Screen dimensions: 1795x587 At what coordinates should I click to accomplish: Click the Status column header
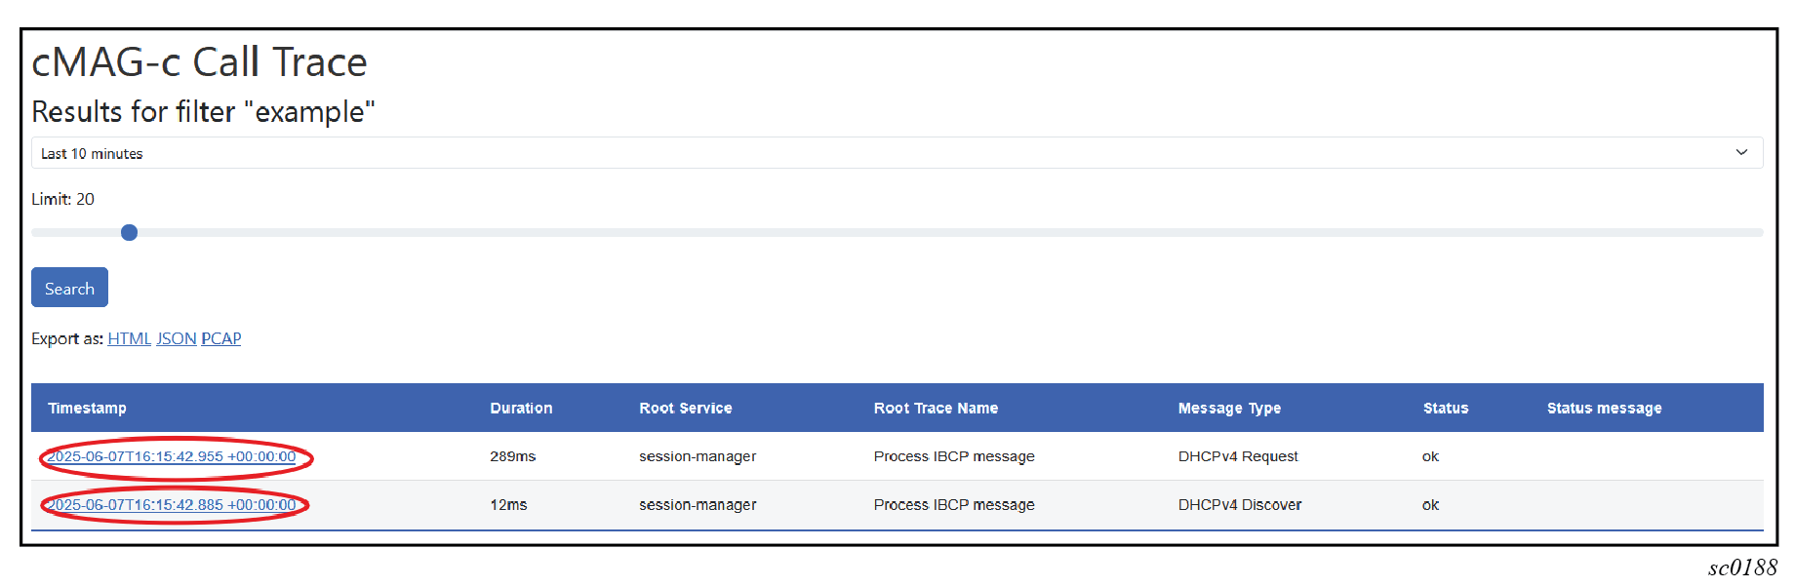coord(1445,409)
